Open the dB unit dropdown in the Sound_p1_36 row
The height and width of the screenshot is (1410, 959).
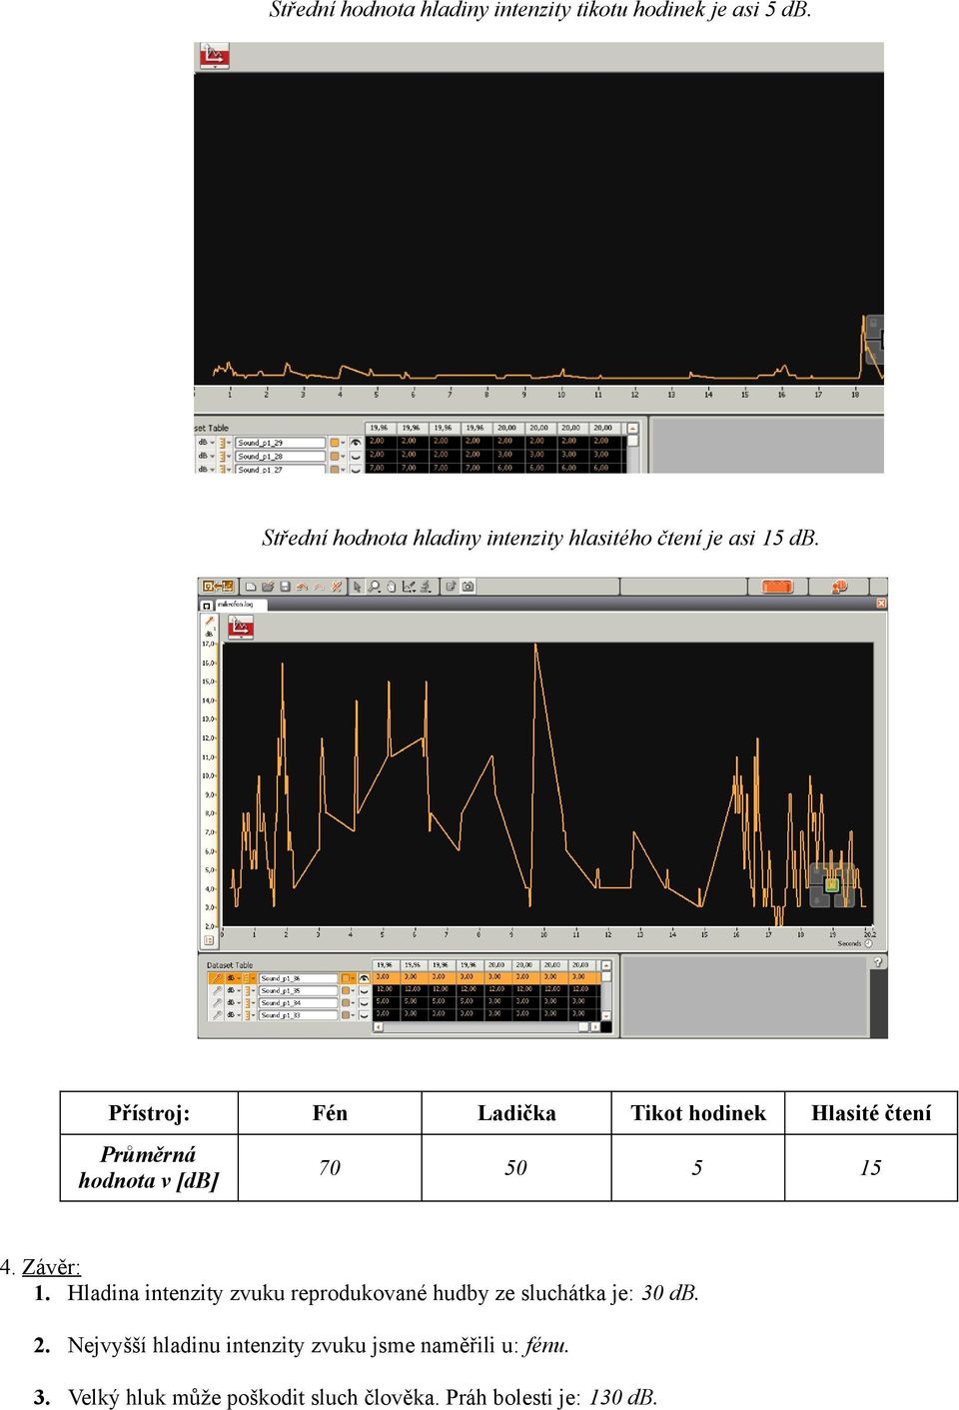point(233,978)
